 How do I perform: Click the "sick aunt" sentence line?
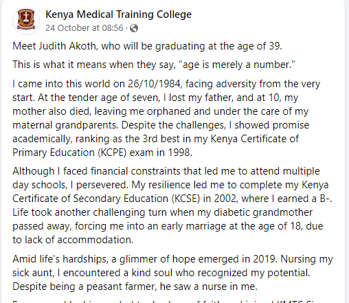[x=161, y=273]
